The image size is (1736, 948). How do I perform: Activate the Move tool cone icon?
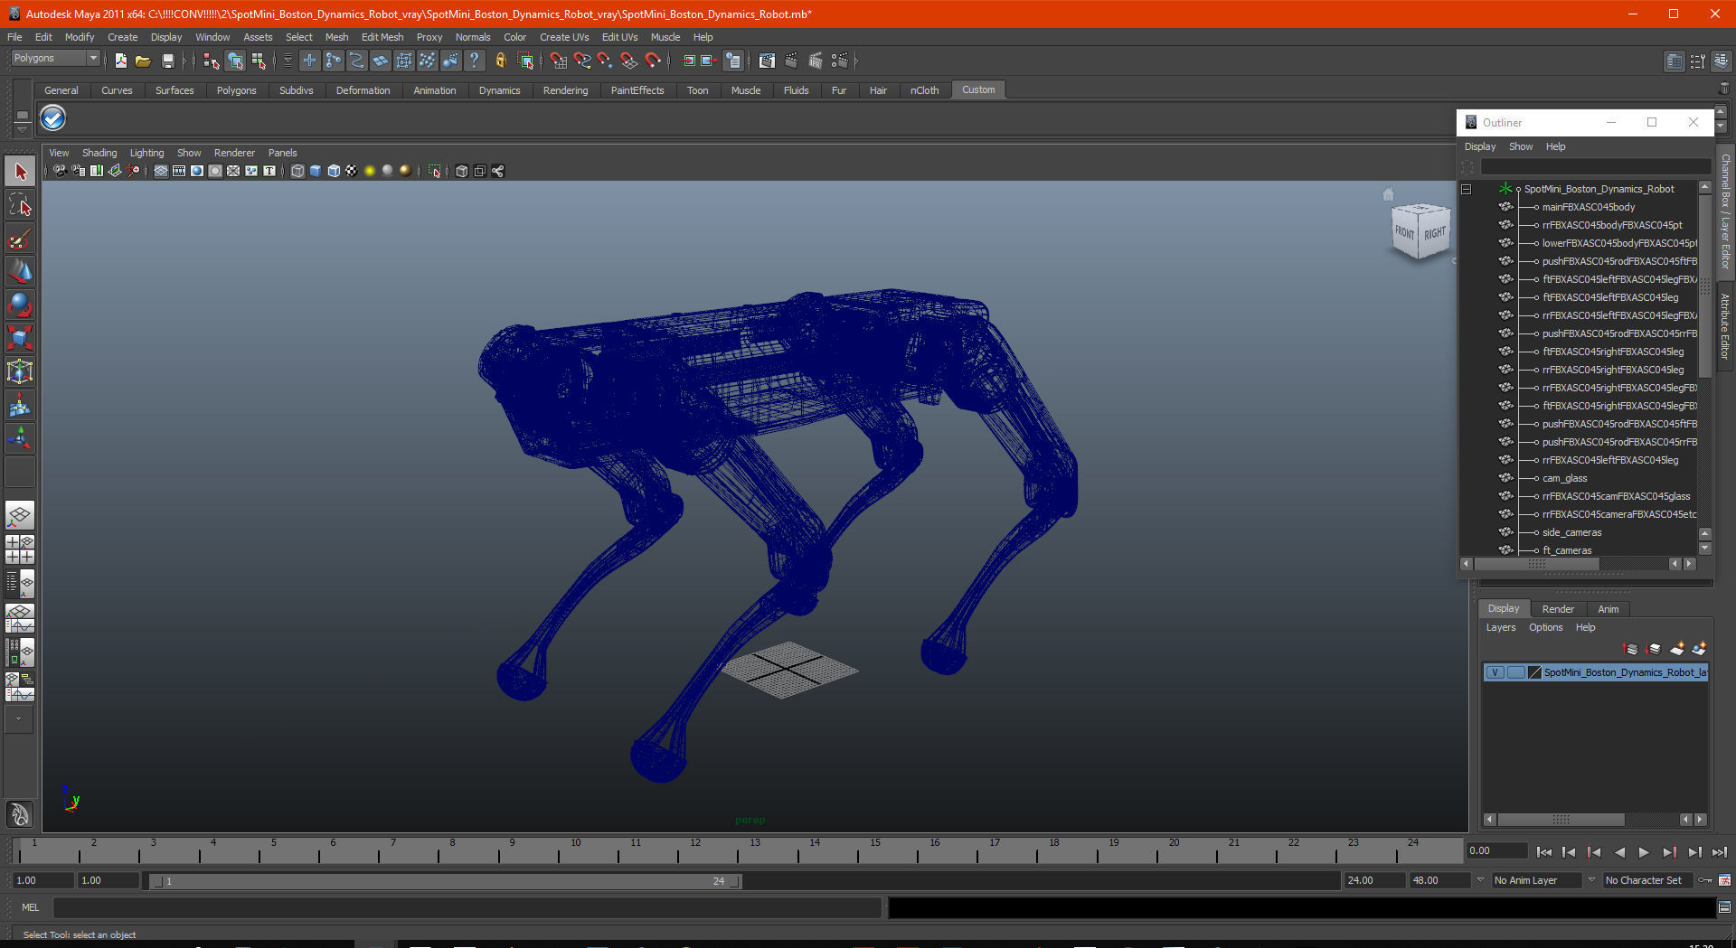pyautogui.click(x=20, y=272)
